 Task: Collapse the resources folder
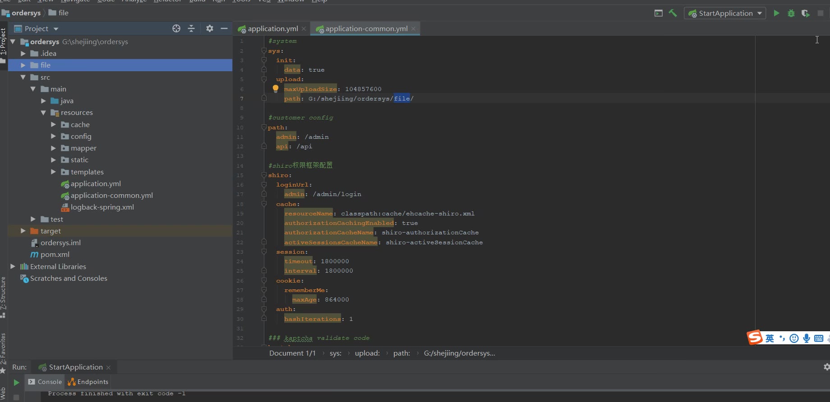[x=43, y=113]
